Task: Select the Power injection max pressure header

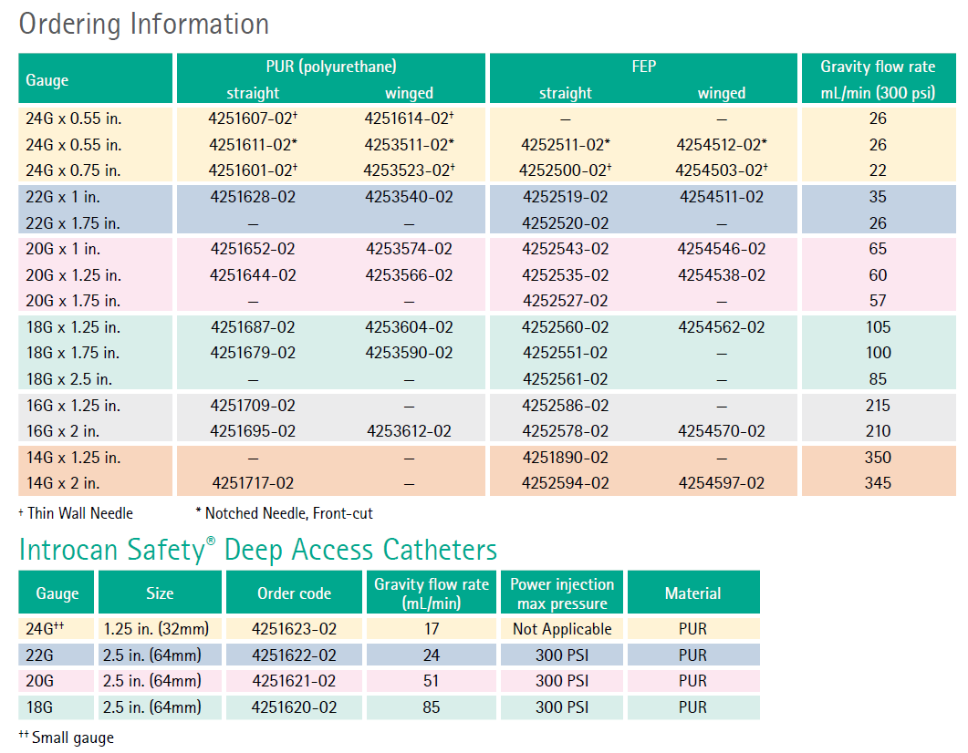Action: pos(562,593)
